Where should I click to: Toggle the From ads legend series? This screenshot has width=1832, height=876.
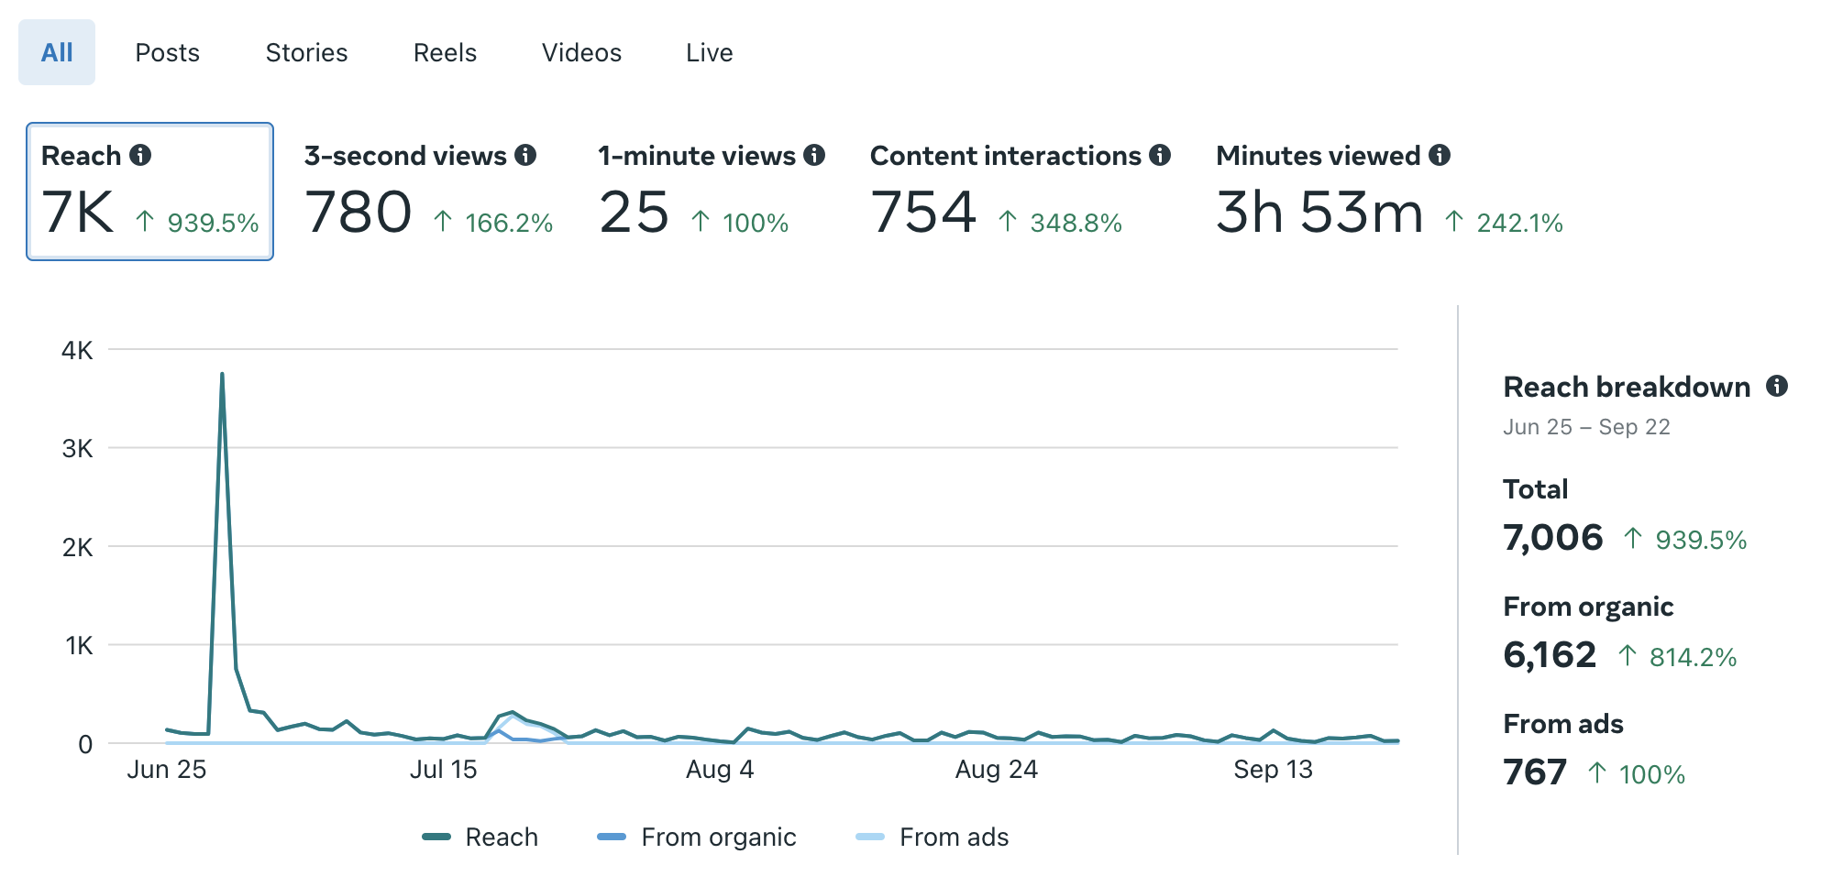tap(932, 837)
